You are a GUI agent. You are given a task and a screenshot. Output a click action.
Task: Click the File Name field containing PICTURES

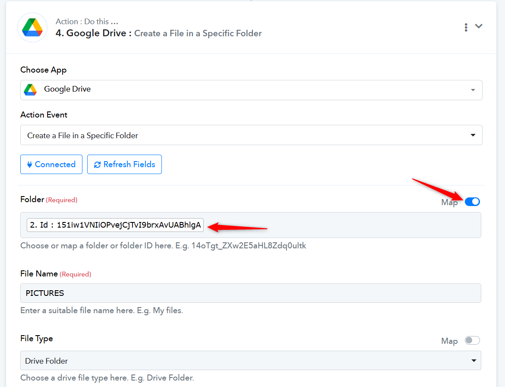[251, 293]
